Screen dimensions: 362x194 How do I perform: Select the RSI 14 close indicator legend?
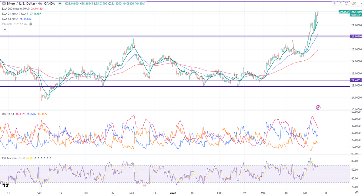(x=9, y=158)
